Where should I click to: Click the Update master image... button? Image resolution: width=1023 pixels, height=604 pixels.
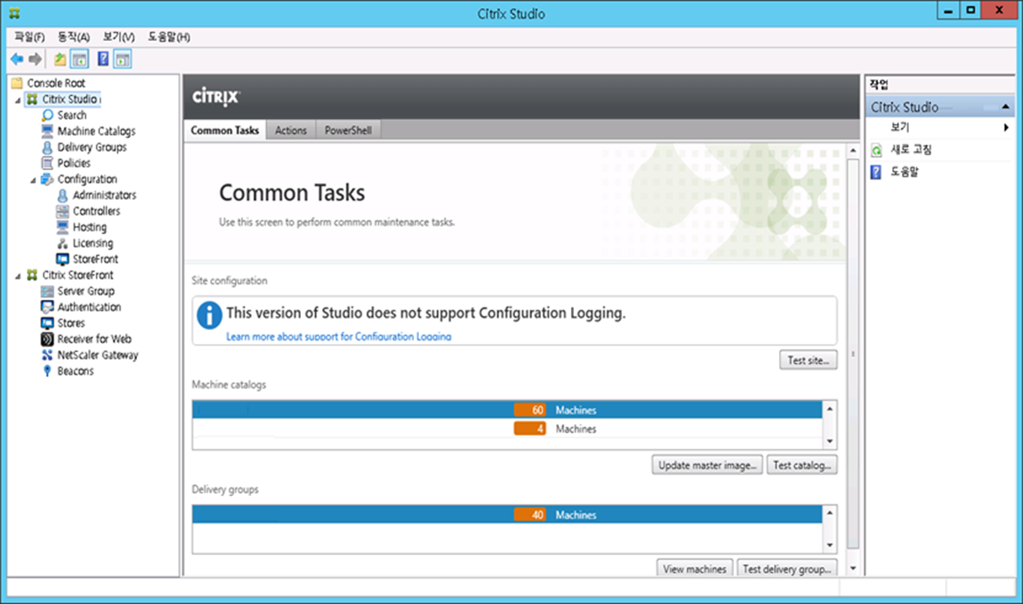click(x=708, y=465)
